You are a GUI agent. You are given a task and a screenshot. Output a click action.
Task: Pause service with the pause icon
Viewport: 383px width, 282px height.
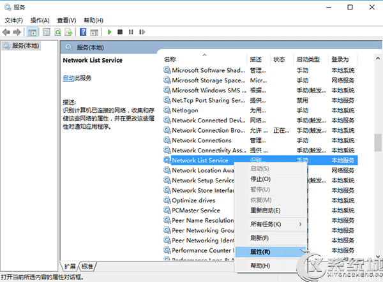pos(131,32)
